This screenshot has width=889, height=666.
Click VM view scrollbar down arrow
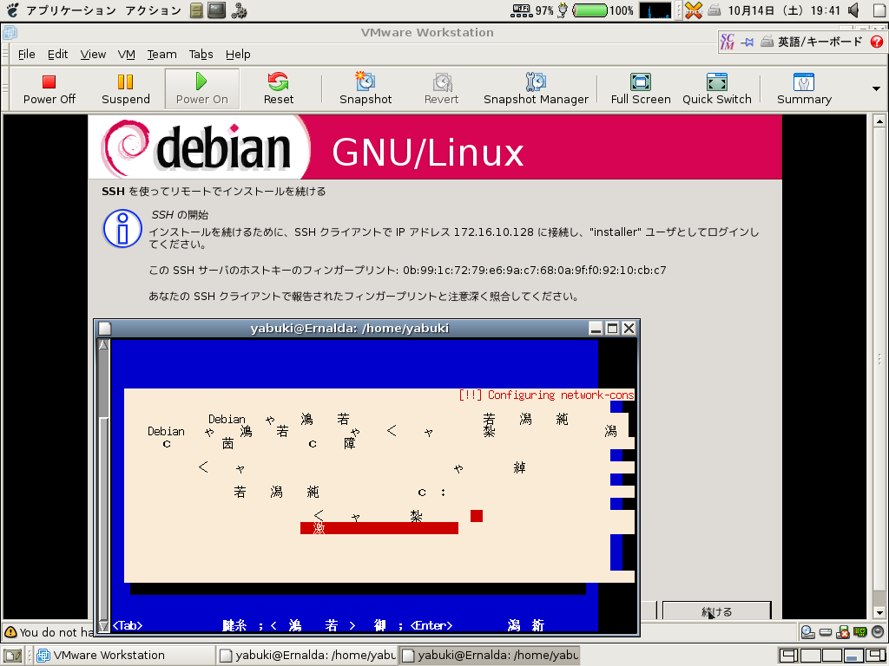(x=879, y=613)
